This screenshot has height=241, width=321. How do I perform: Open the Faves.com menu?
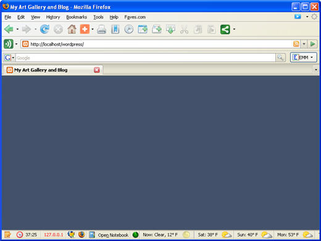click(135, 17)
